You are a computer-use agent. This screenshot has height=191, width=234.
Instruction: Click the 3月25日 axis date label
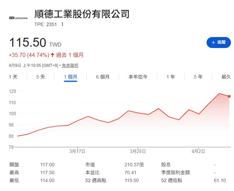(138, 152)
